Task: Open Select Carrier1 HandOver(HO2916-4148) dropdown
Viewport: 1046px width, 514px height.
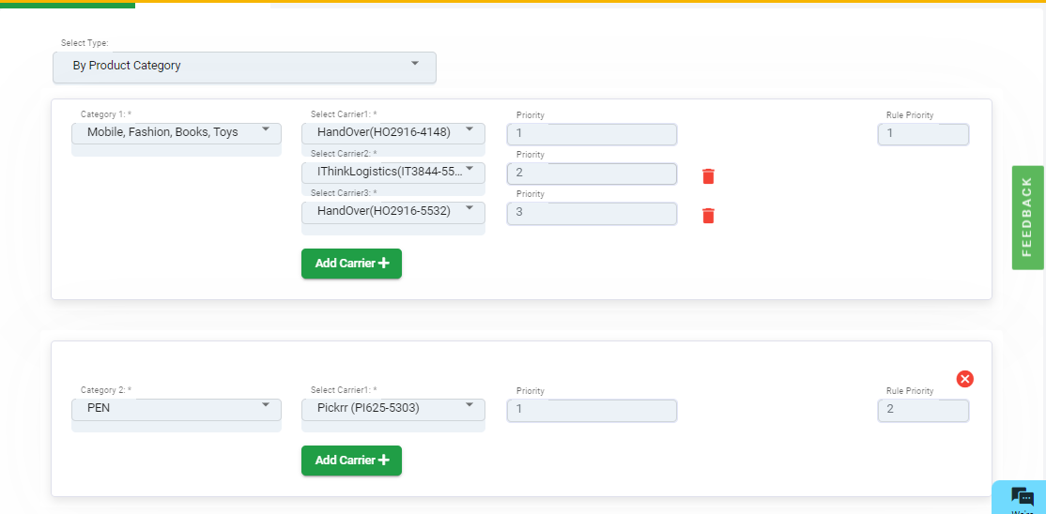Action: (x=392, y=133)
